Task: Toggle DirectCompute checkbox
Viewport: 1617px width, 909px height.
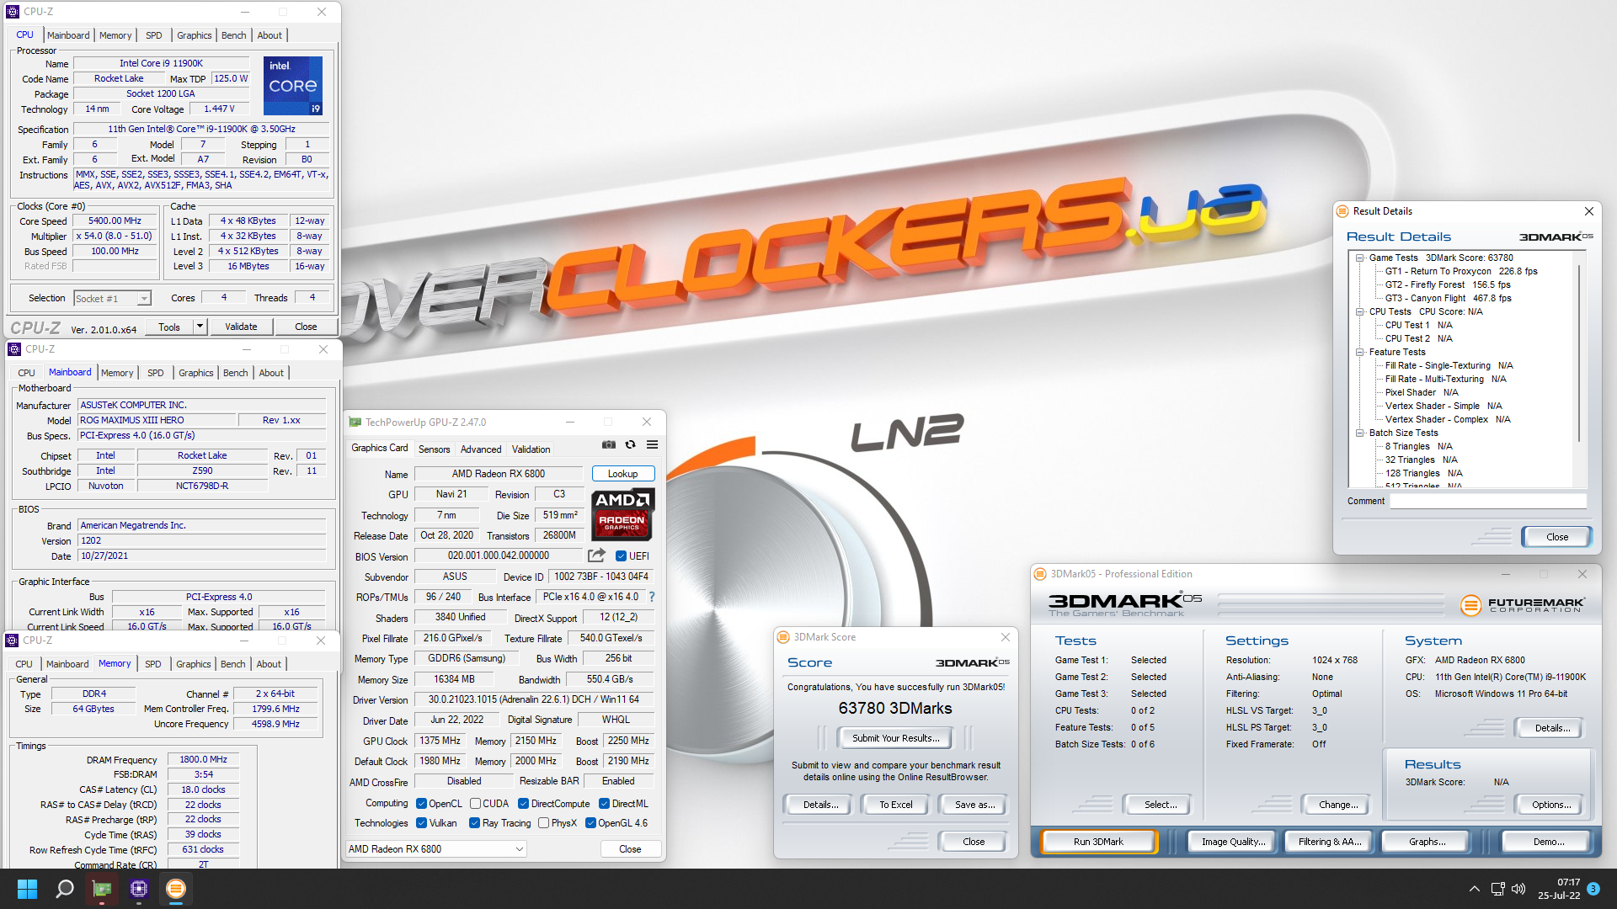Action: (x=523, y=804)
